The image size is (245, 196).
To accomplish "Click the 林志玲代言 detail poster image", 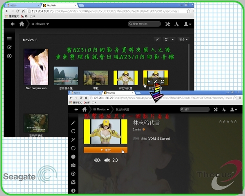I will [x=105, y=132].
